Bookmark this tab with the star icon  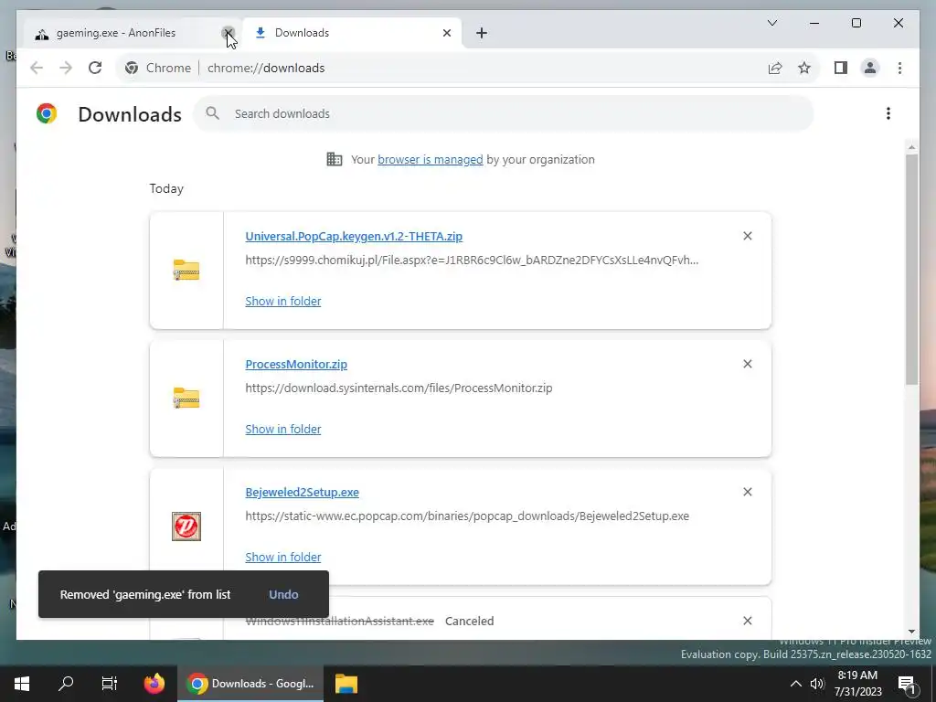click(804, 68)
